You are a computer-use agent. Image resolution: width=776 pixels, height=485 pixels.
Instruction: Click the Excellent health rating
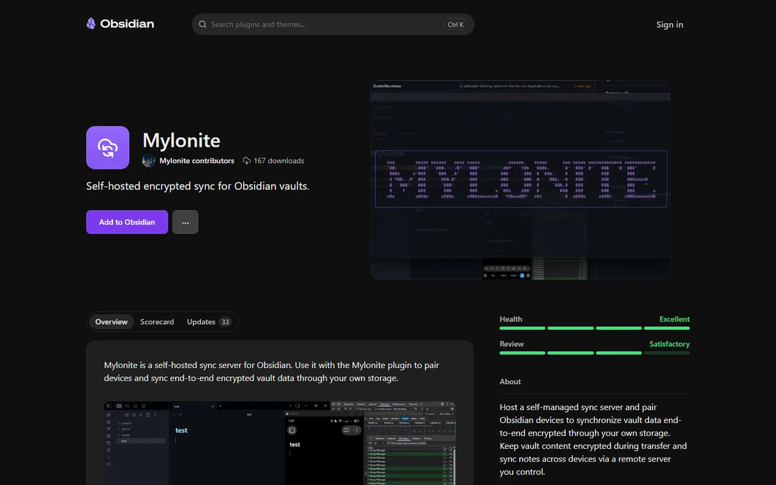(x=674, y=319)
